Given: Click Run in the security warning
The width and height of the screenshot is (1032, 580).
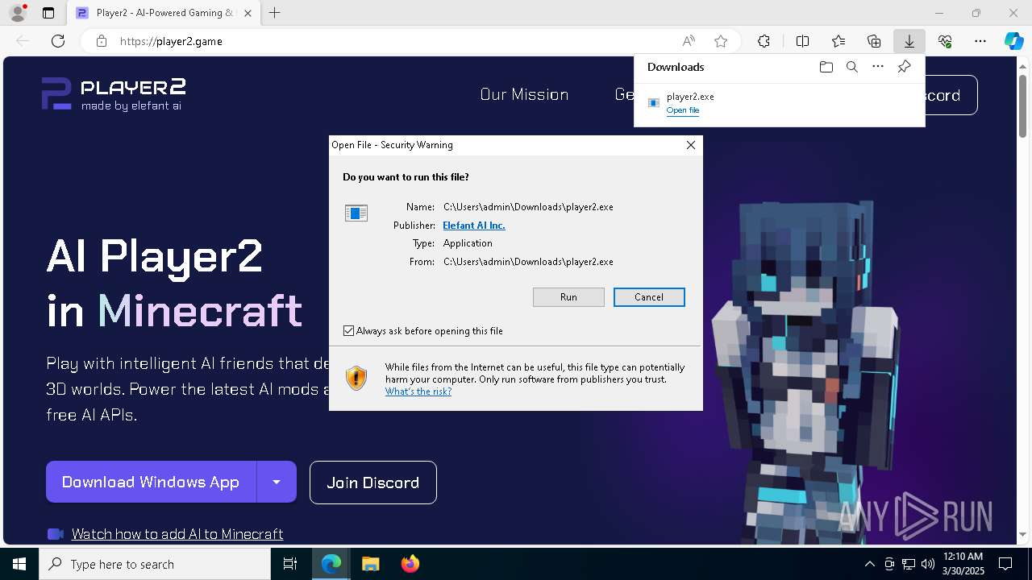Looking at the screenshot, I should point(568,297).
